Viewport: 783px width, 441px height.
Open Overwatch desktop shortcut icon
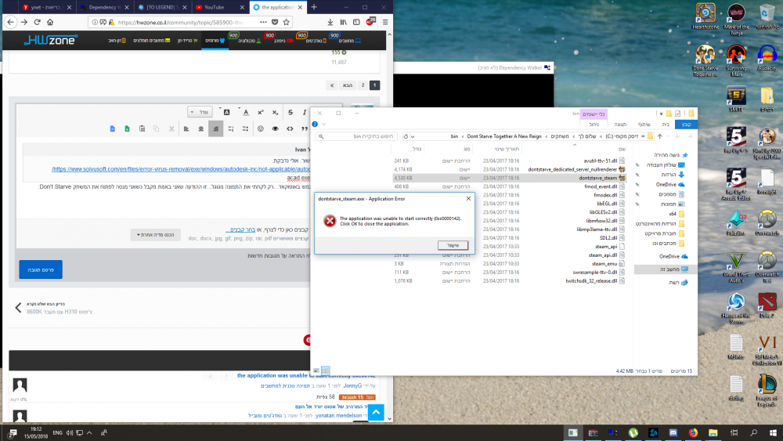tap(767, 222)
